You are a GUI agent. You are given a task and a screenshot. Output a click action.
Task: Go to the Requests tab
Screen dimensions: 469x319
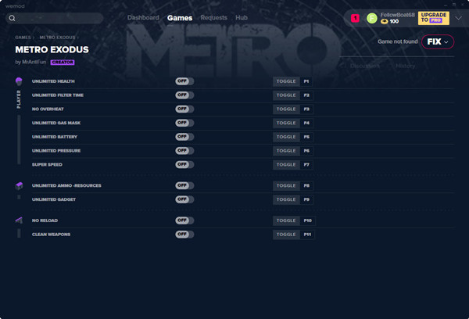[213, 17]
